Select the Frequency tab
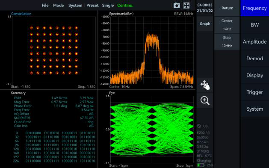This screenshot has height=168, width=269. pyautogui.click(x=254, y=8)
